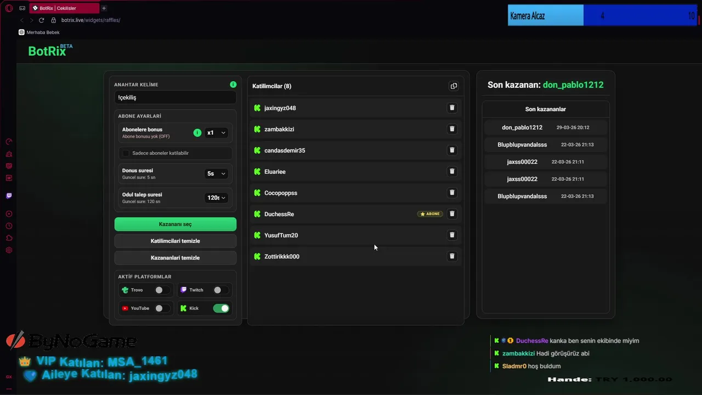Click the ABONE badge on DuchessRe
Screen dimensions: 702x395
click(430, 214)
